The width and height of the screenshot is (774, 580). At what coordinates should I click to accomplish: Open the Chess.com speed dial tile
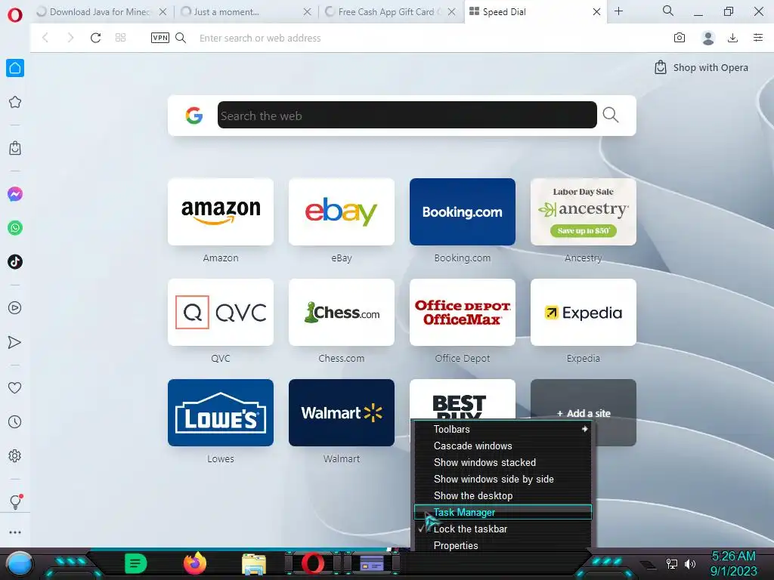[342, 312]
